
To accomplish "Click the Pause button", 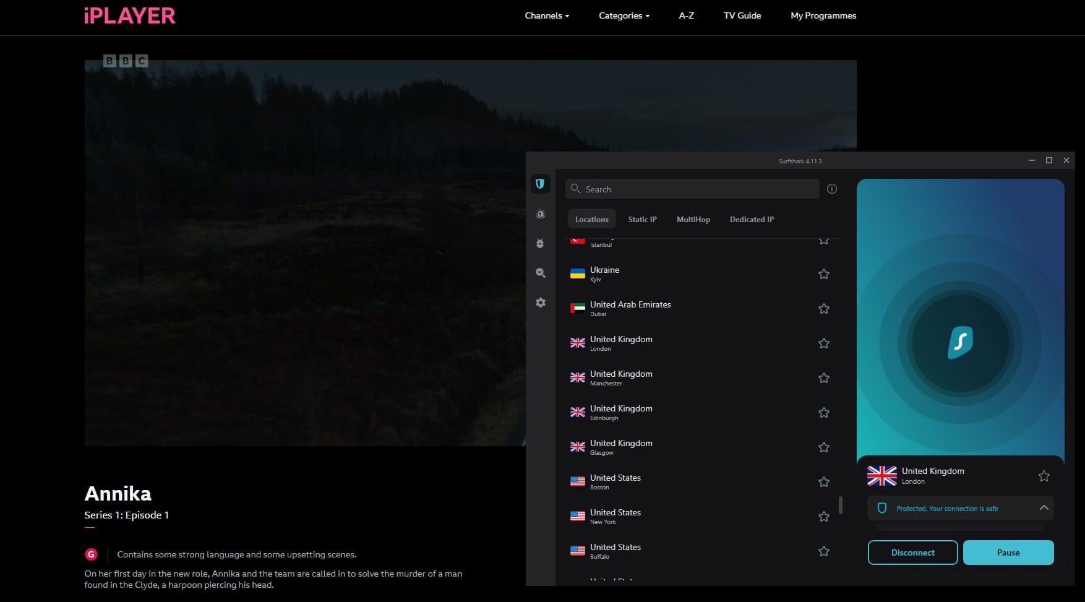I will (x=1008, y=553).
